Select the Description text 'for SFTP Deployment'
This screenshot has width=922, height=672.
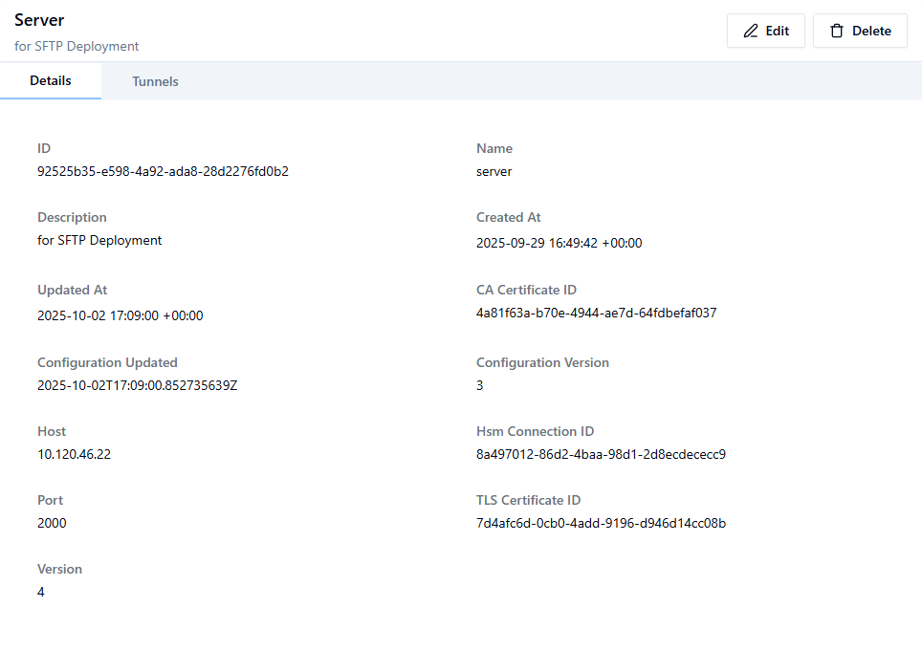99,240
